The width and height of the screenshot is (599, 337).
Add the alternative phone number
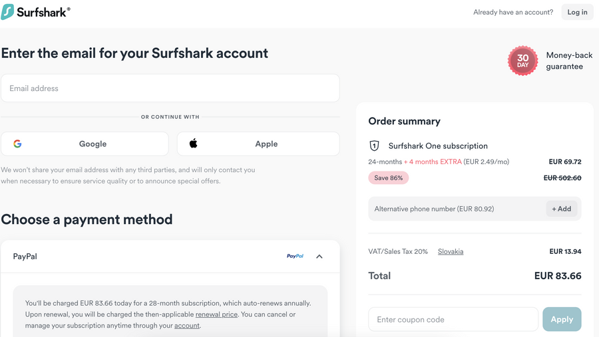coord(561,209)
